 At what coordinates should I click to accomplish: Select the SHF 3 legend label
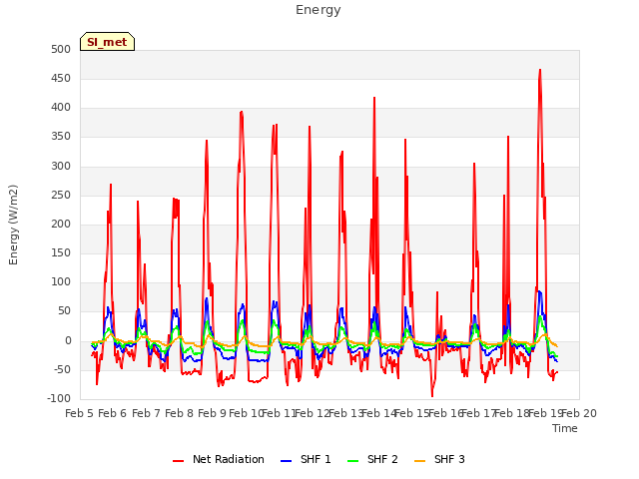(x=449, y=459)
